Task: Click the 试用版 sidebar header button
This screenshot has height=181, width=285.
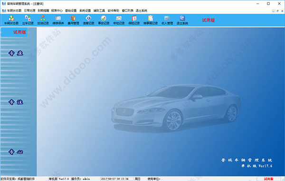Action: [14, 32]
